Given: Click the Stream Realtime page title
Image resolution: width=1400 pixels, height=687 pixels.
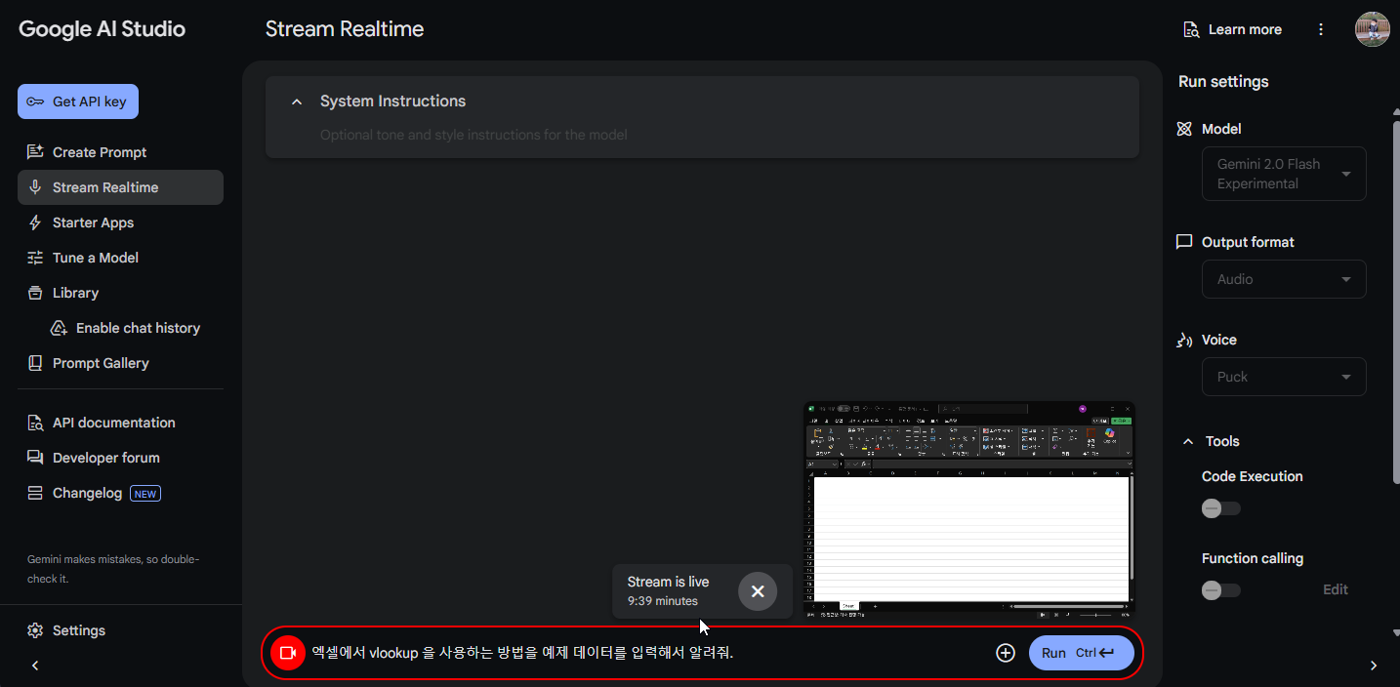Looking at the screenshot, I should tap(345, 29).
